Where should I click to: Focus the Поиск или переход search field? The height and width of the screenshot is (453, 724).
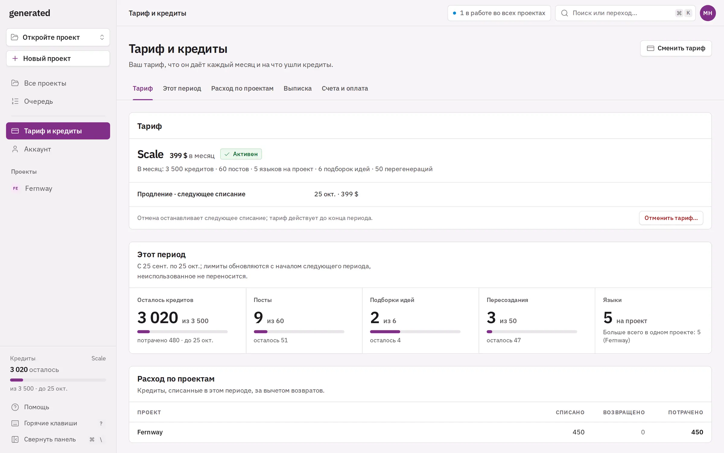pyautogui.click(x=625, y=13)
